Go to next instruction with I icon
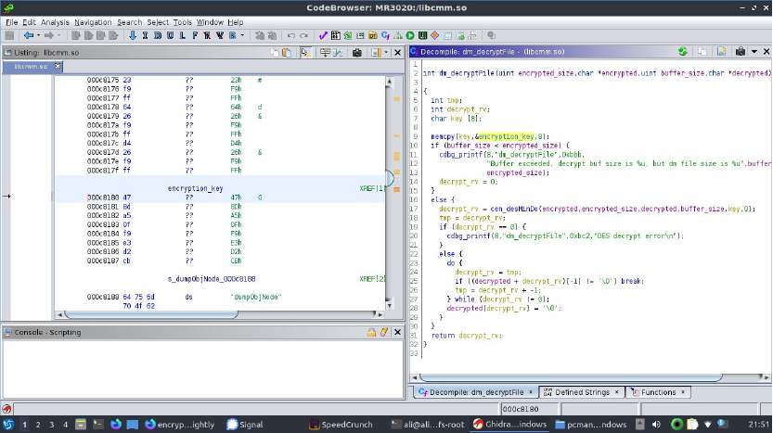This screenshot has width=773, height=433. click(145, 35)
